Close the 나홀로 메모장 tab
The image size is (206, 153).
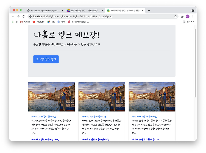point(102,10)
